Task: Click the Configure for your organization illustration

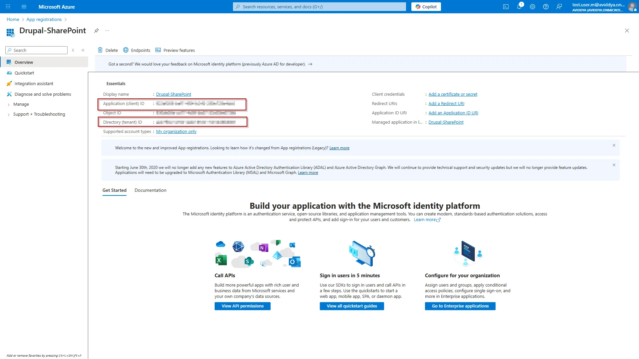Action: [x=468, y=253]
